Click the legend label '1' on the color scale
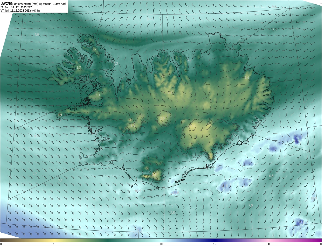322x246 pixels. pos(54,244)
